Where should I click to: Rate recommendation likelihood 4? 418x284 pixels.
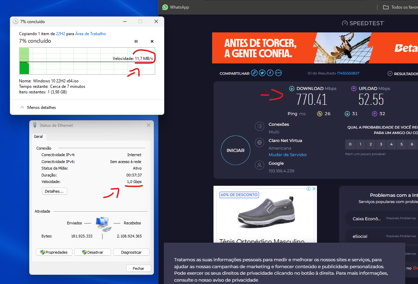click(391, 144)
